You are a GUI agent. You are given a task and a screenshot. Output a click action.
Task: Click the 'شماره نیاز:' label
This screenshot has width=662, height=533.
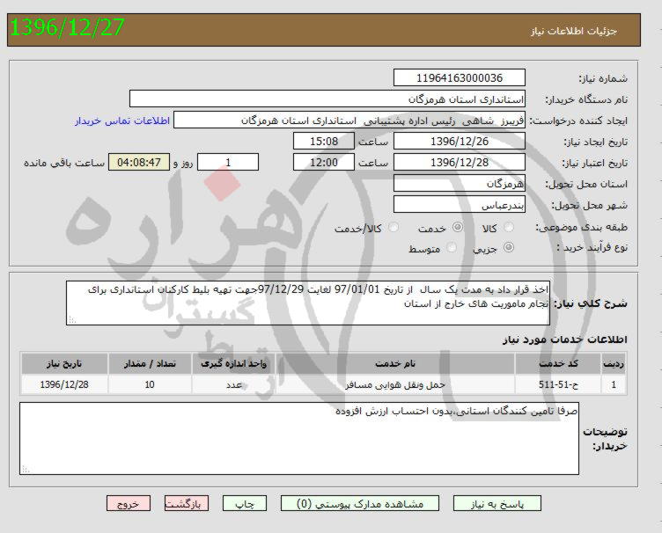click(603, 78)
